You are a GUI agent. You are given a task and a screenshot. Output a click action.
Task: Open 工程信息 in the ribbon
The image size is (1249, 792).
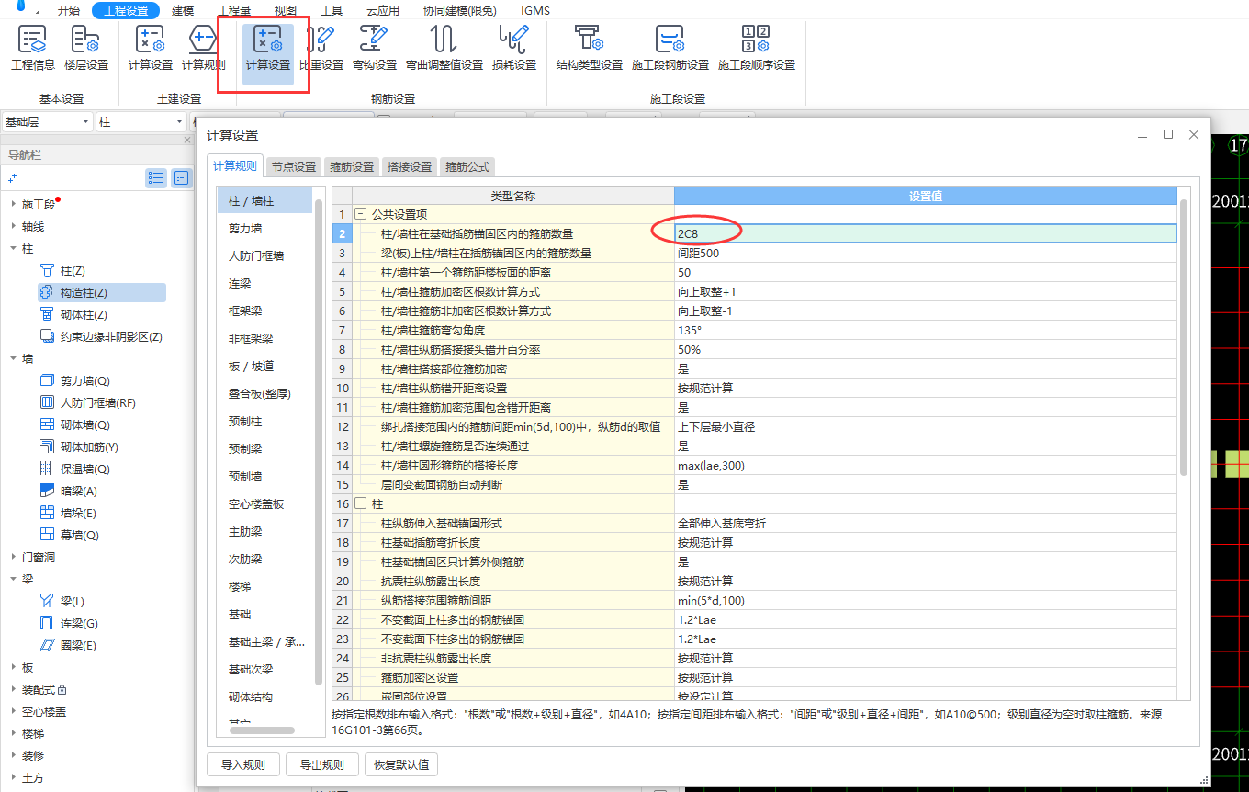[33, 49]
